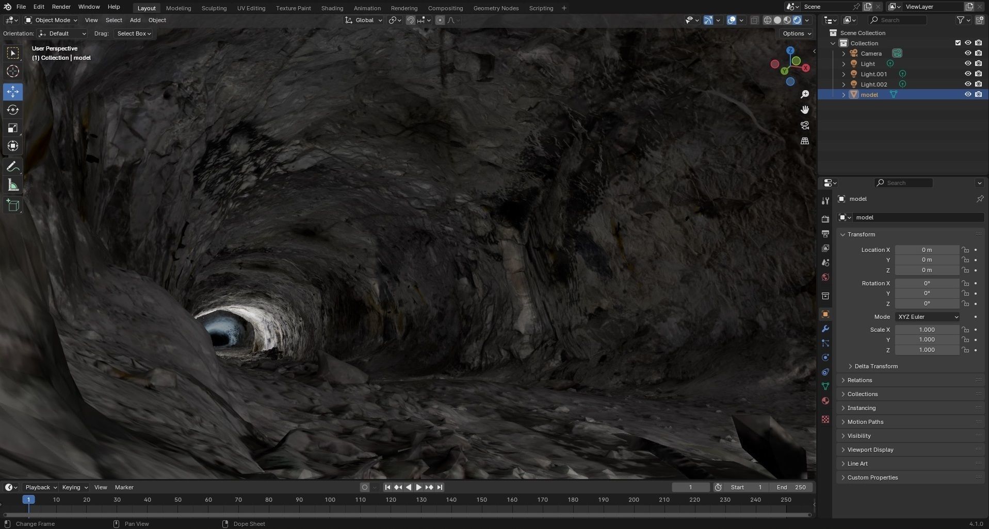
Task: Open the Physics properties tab
Action: click(x=825, y=357)
